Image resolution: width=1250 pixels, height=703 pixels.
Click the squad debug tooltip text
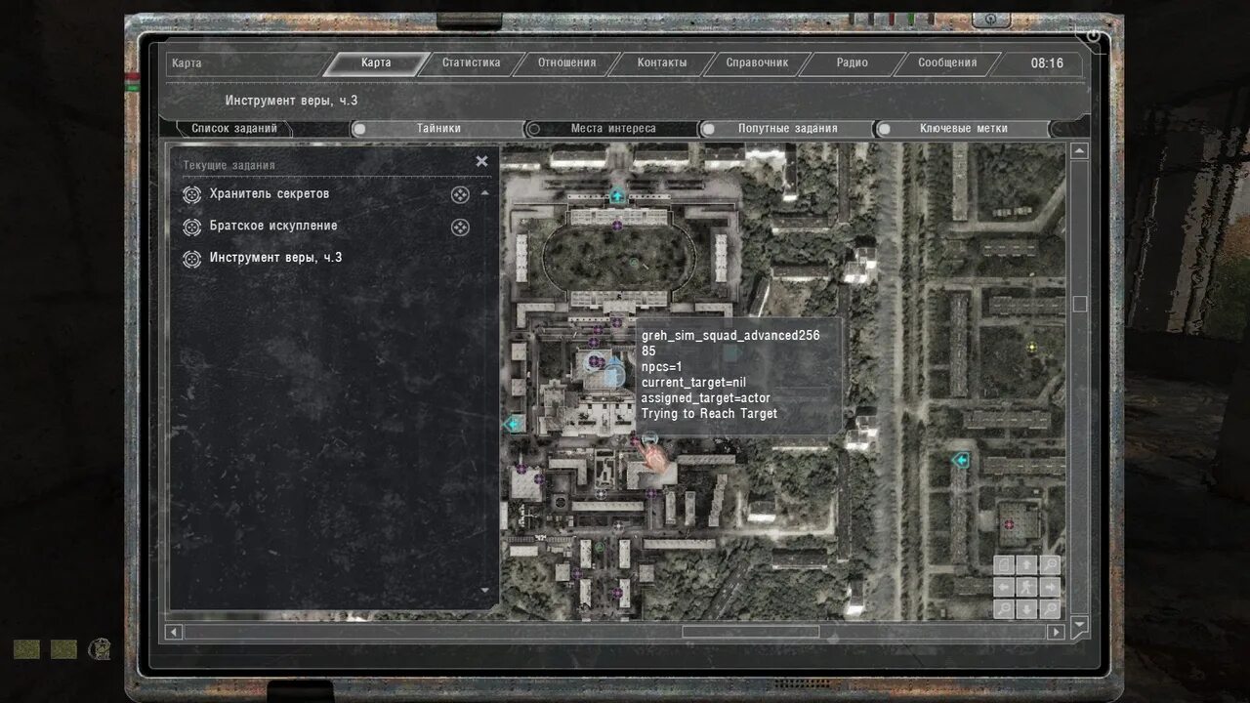730,375
